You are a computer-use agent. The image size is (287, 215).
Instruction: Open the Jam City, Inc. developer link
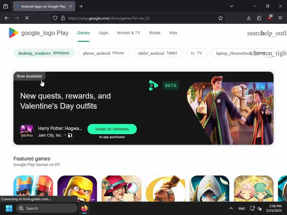pos(50,135)
